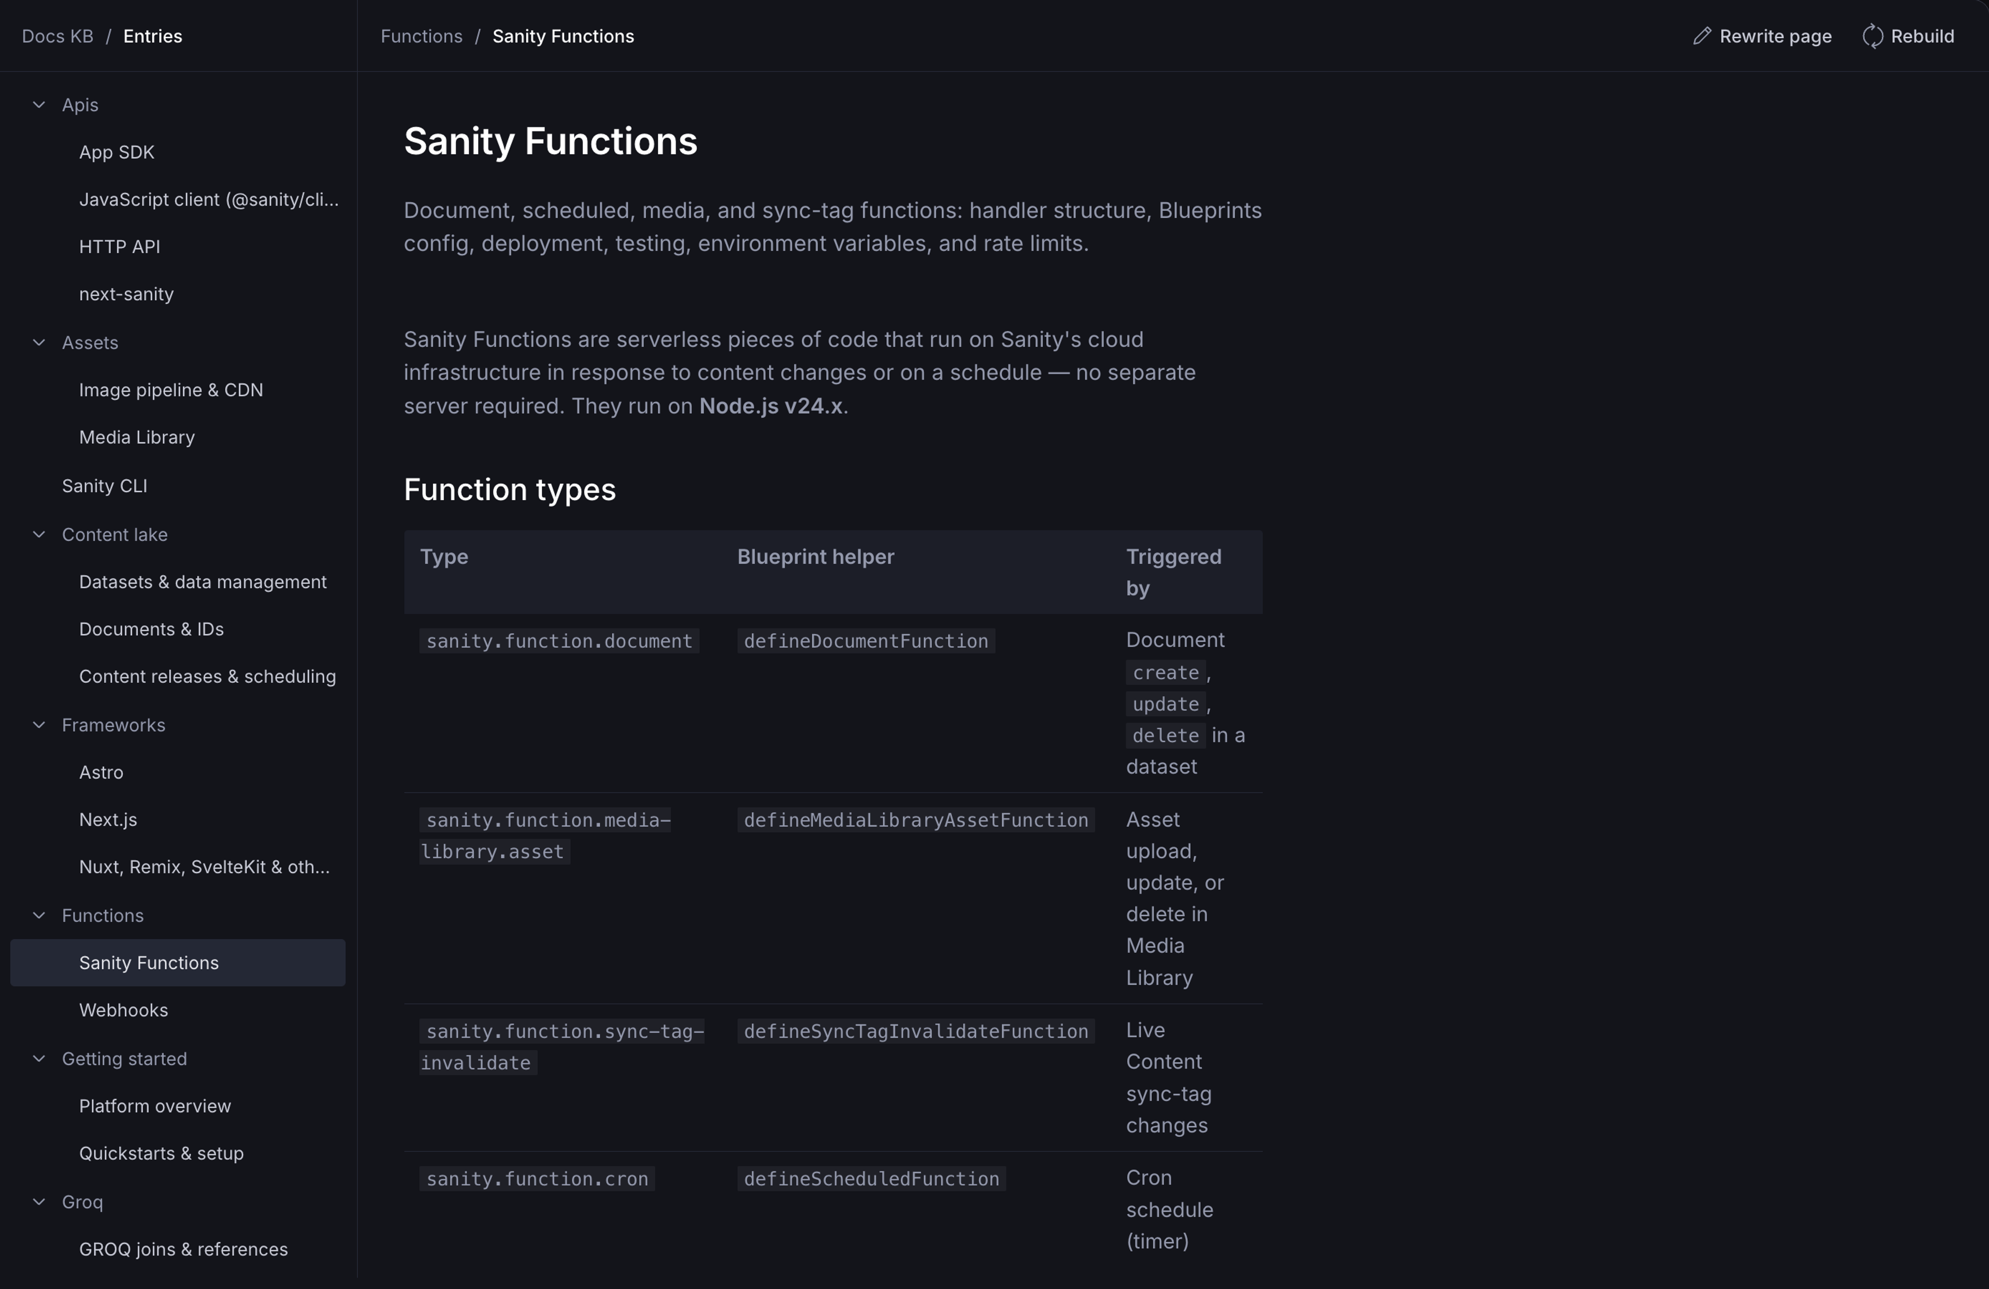Click the Content lake section label
The height and width of the screenshot is (1289, 1989).
point(114,535)
